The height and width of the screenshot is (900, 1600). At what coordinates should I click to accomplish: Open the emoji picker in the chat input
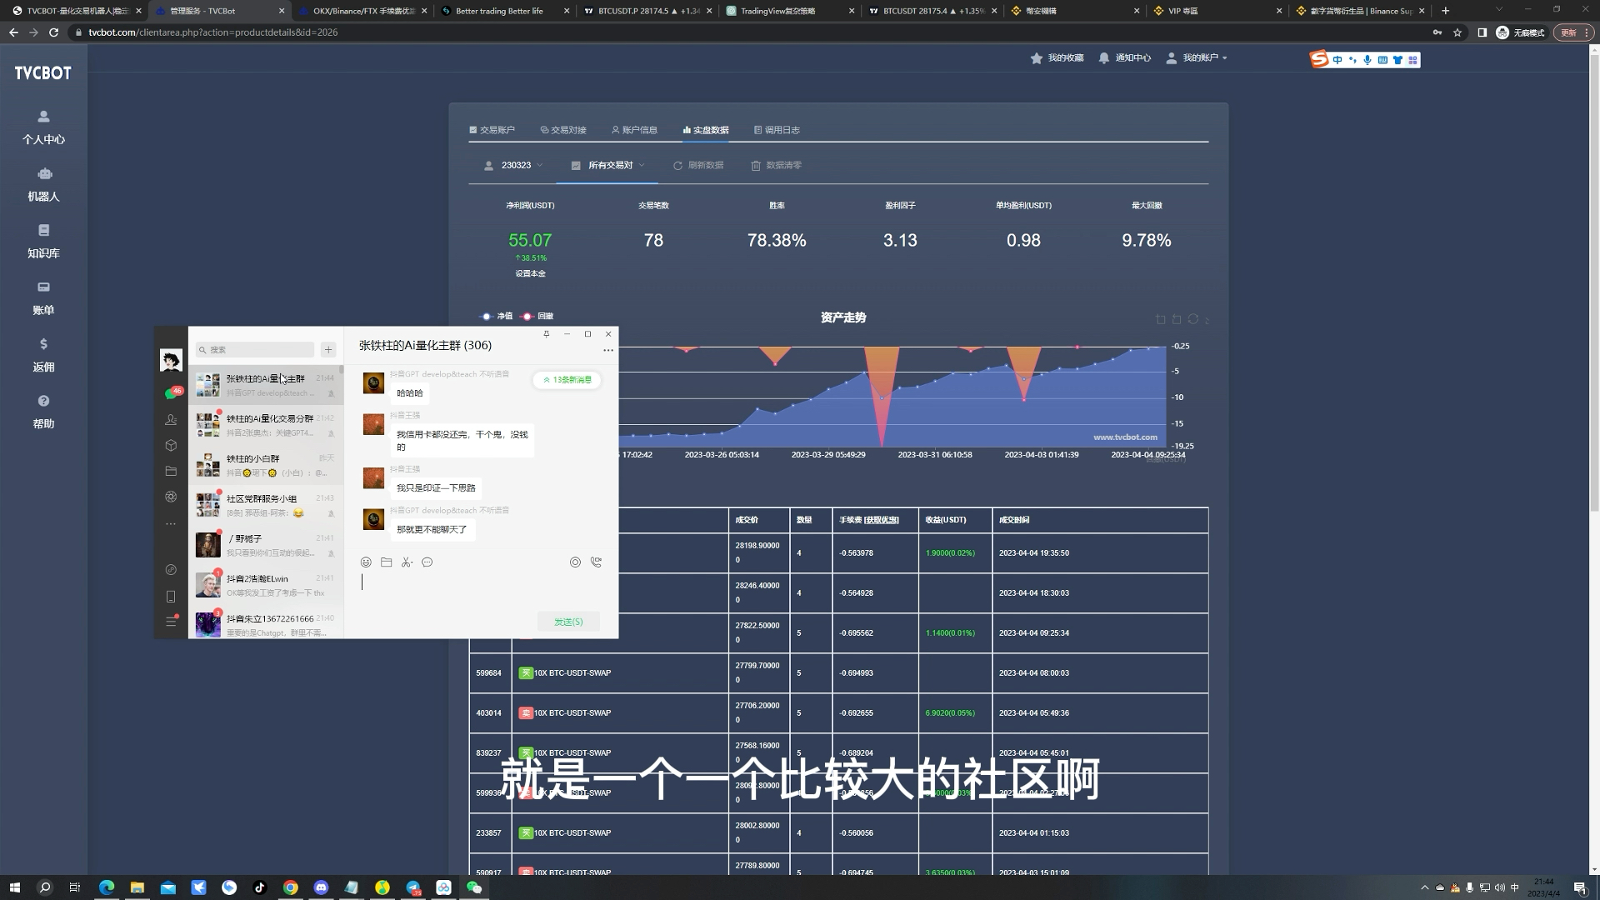click(366, 562)
